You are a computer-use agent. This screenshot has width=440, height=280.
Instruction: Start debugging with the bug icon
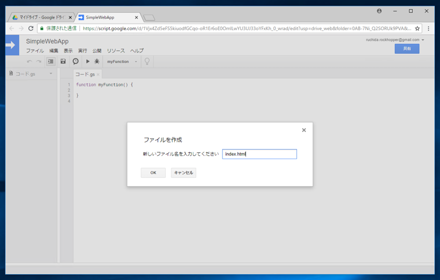pos(97,61)
